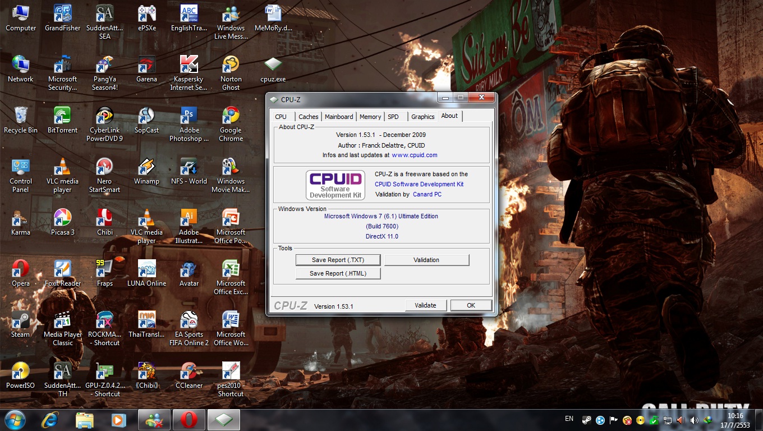Click the Validation button in Tools
The height and width of the screenshot is (431, 763).
pos(426,260)
